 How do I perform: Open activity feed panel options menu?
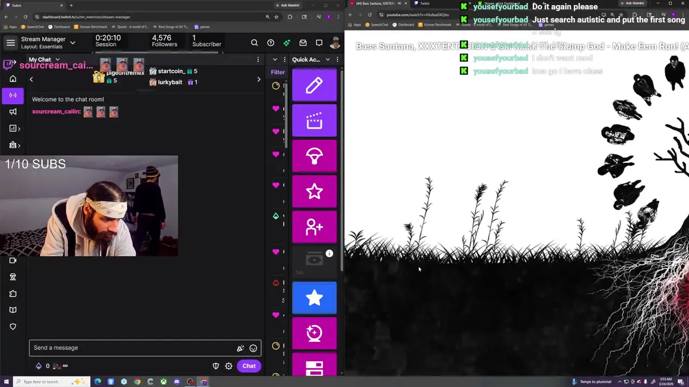pos(284,60)
